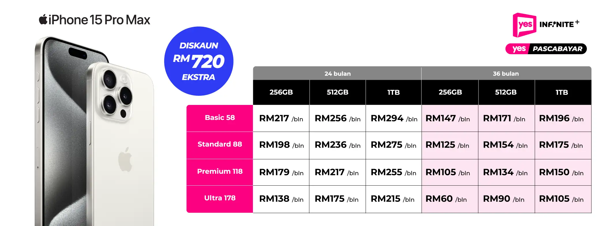This screenshot has height=226, width=603.
Task: Pick the RM236 /bln price cell
Action: (x=337, y=145)
